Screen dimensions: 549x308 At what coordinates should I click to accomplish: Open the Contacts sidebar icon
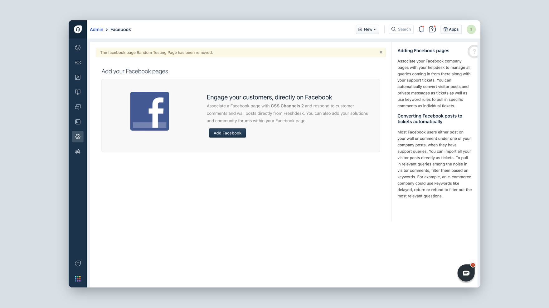coord(78,77)
